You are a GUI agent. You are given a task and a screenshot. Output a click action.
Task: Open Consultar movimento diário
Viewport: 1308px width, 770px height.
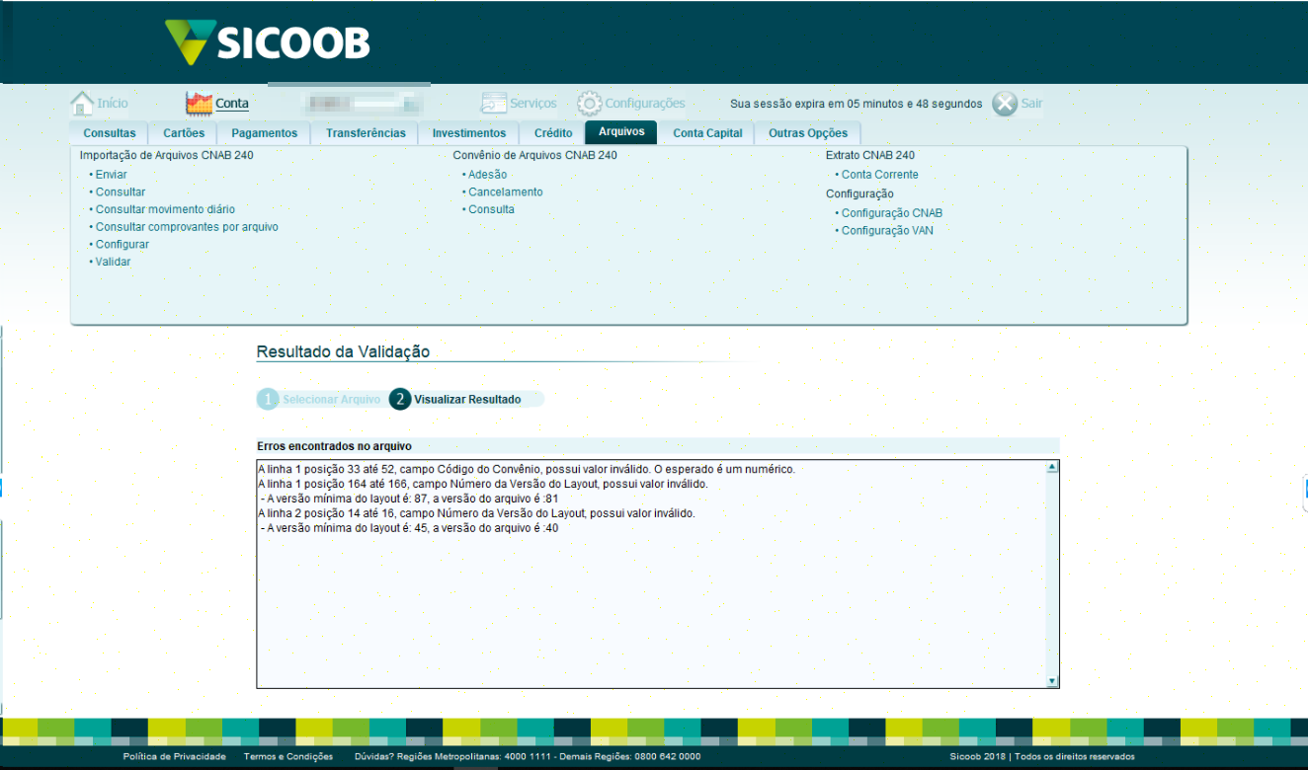(x=165, y=209)
